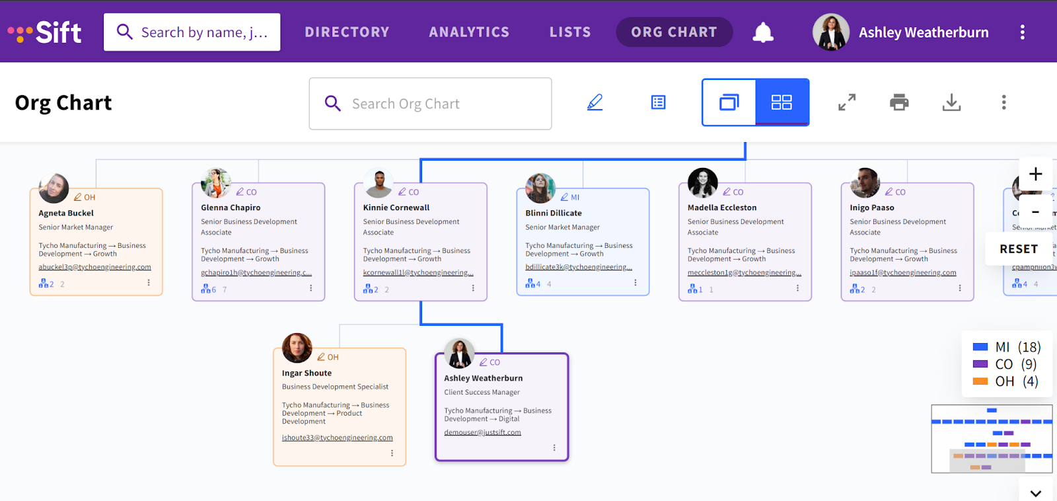Open Madella Eccleston card options menu

click(798, 288)
